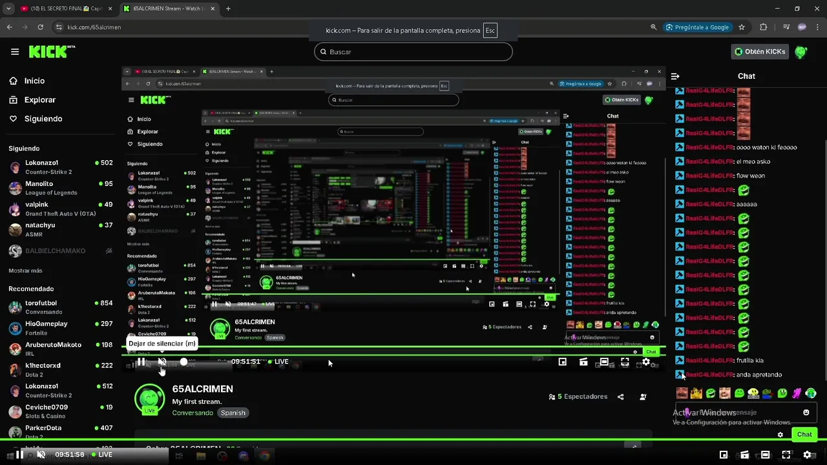Create a clip from the bottom player bar
The width and height of the screenshot is (827, 465).
(744, 455)
